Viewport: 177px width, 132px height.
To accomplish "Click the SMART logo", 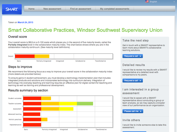I will click(x=12, y=9).
